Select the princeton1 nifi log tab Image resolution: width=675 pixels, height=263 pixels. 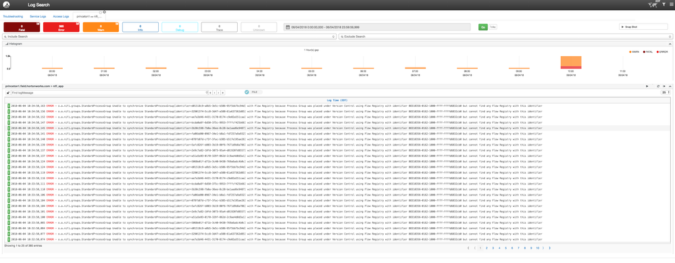click(89, 16)
